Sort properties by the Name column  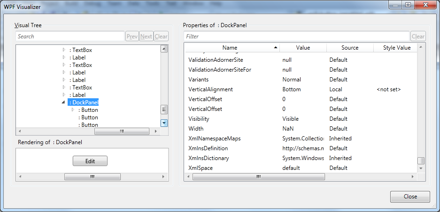point(230,48)
